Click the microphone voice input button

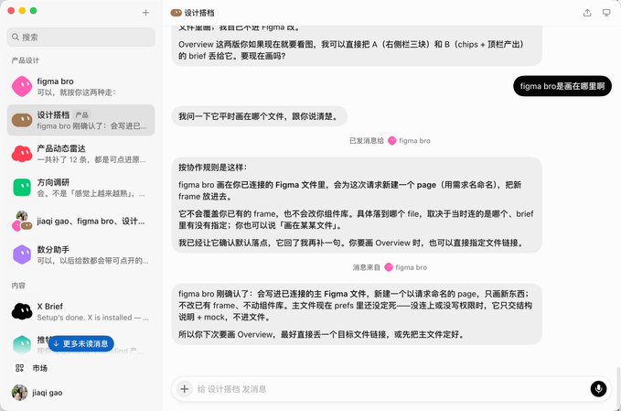(x=598, y=389)
